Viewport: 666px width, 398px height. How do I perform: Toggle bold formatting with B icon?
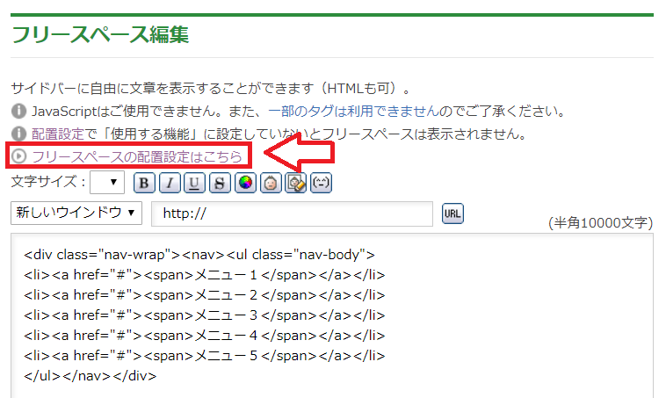click(144, 183)
